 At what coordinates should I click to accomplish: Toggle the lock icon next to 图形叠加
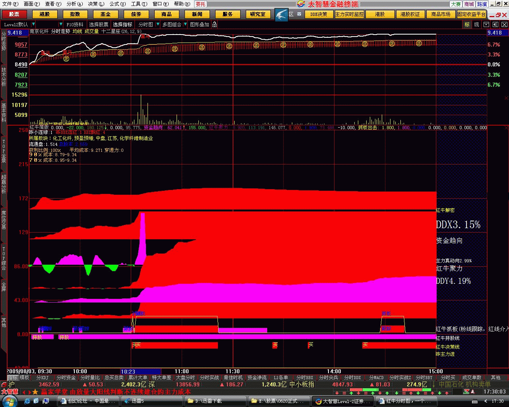214,25
